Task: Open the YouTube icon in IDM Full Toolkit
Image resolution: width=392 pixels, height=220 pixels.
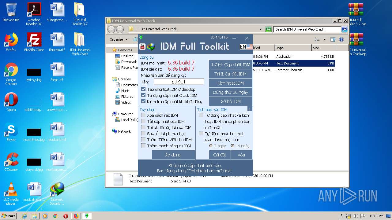Action: coord(142,46)
